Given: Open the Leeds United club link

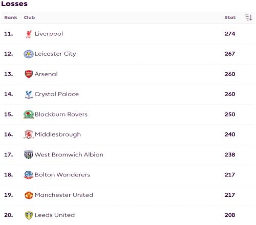Looking at the screenshot, I should pyautogui.click(x=55, y=215).
